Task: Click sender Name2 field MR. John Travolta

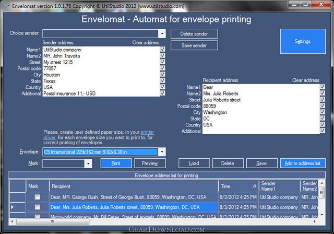Action: (101, 56)
